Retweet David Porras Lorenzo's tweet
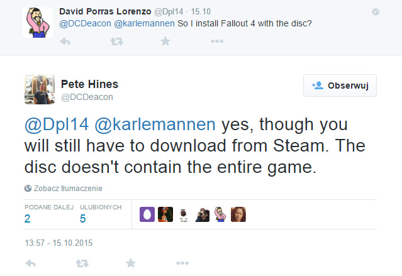Viewport: 402px width, 276px height. click(116, 41)
